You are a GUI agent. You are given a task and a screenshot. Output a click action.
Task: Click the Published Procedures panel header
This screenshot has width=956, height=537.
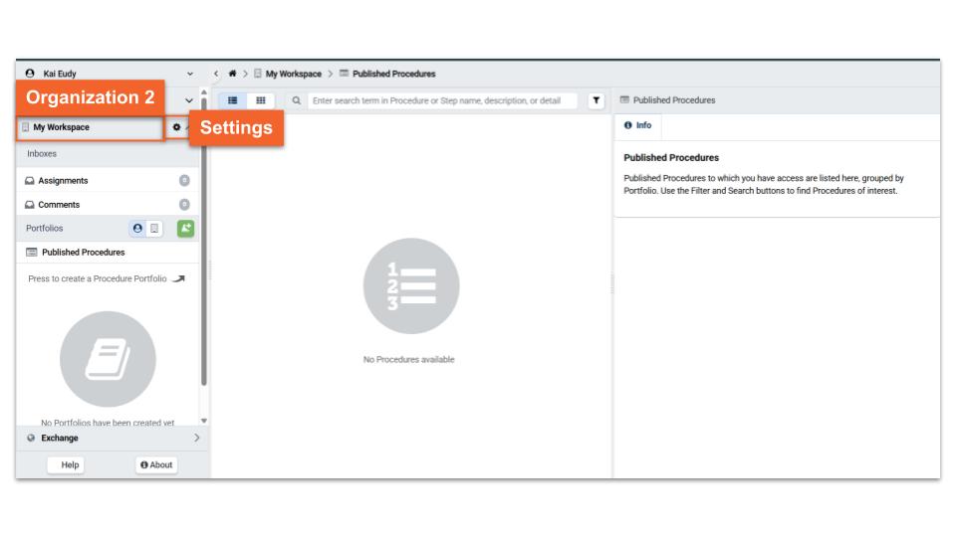667,100
